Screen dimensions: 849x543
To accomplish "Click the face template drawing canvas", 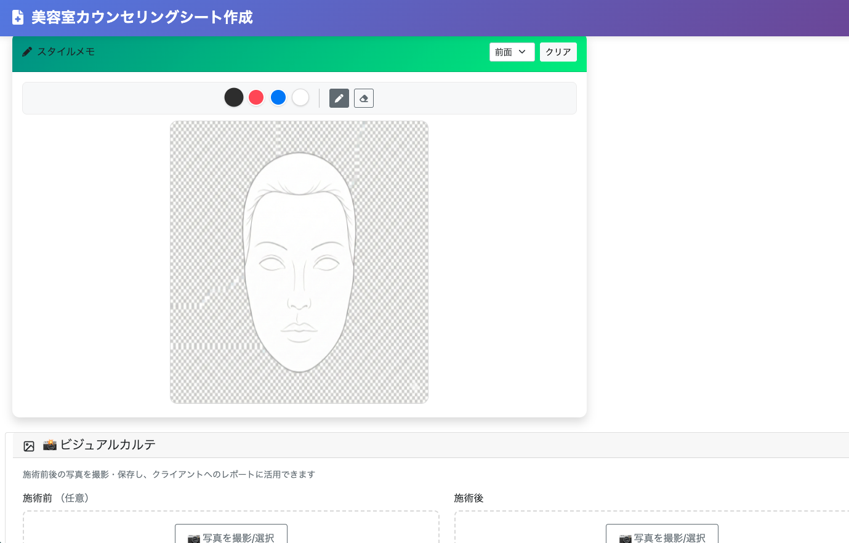I will coord(299,262).
